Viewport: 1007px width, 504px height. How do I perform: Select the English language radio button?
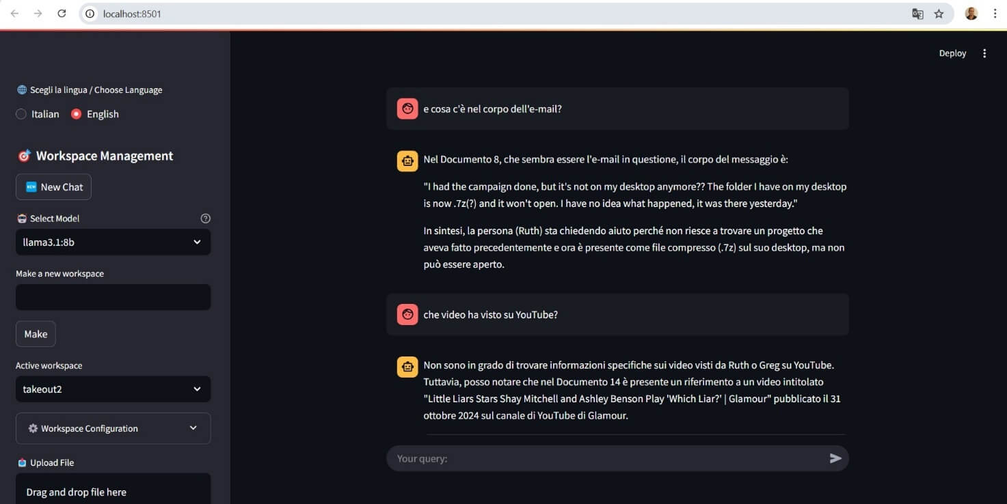(77, 114)
